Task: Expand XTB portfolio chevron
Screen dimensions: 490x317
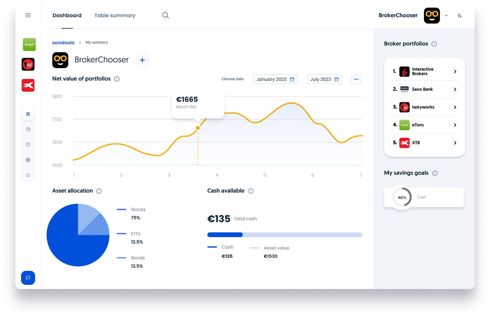Action: pos(455,143)
